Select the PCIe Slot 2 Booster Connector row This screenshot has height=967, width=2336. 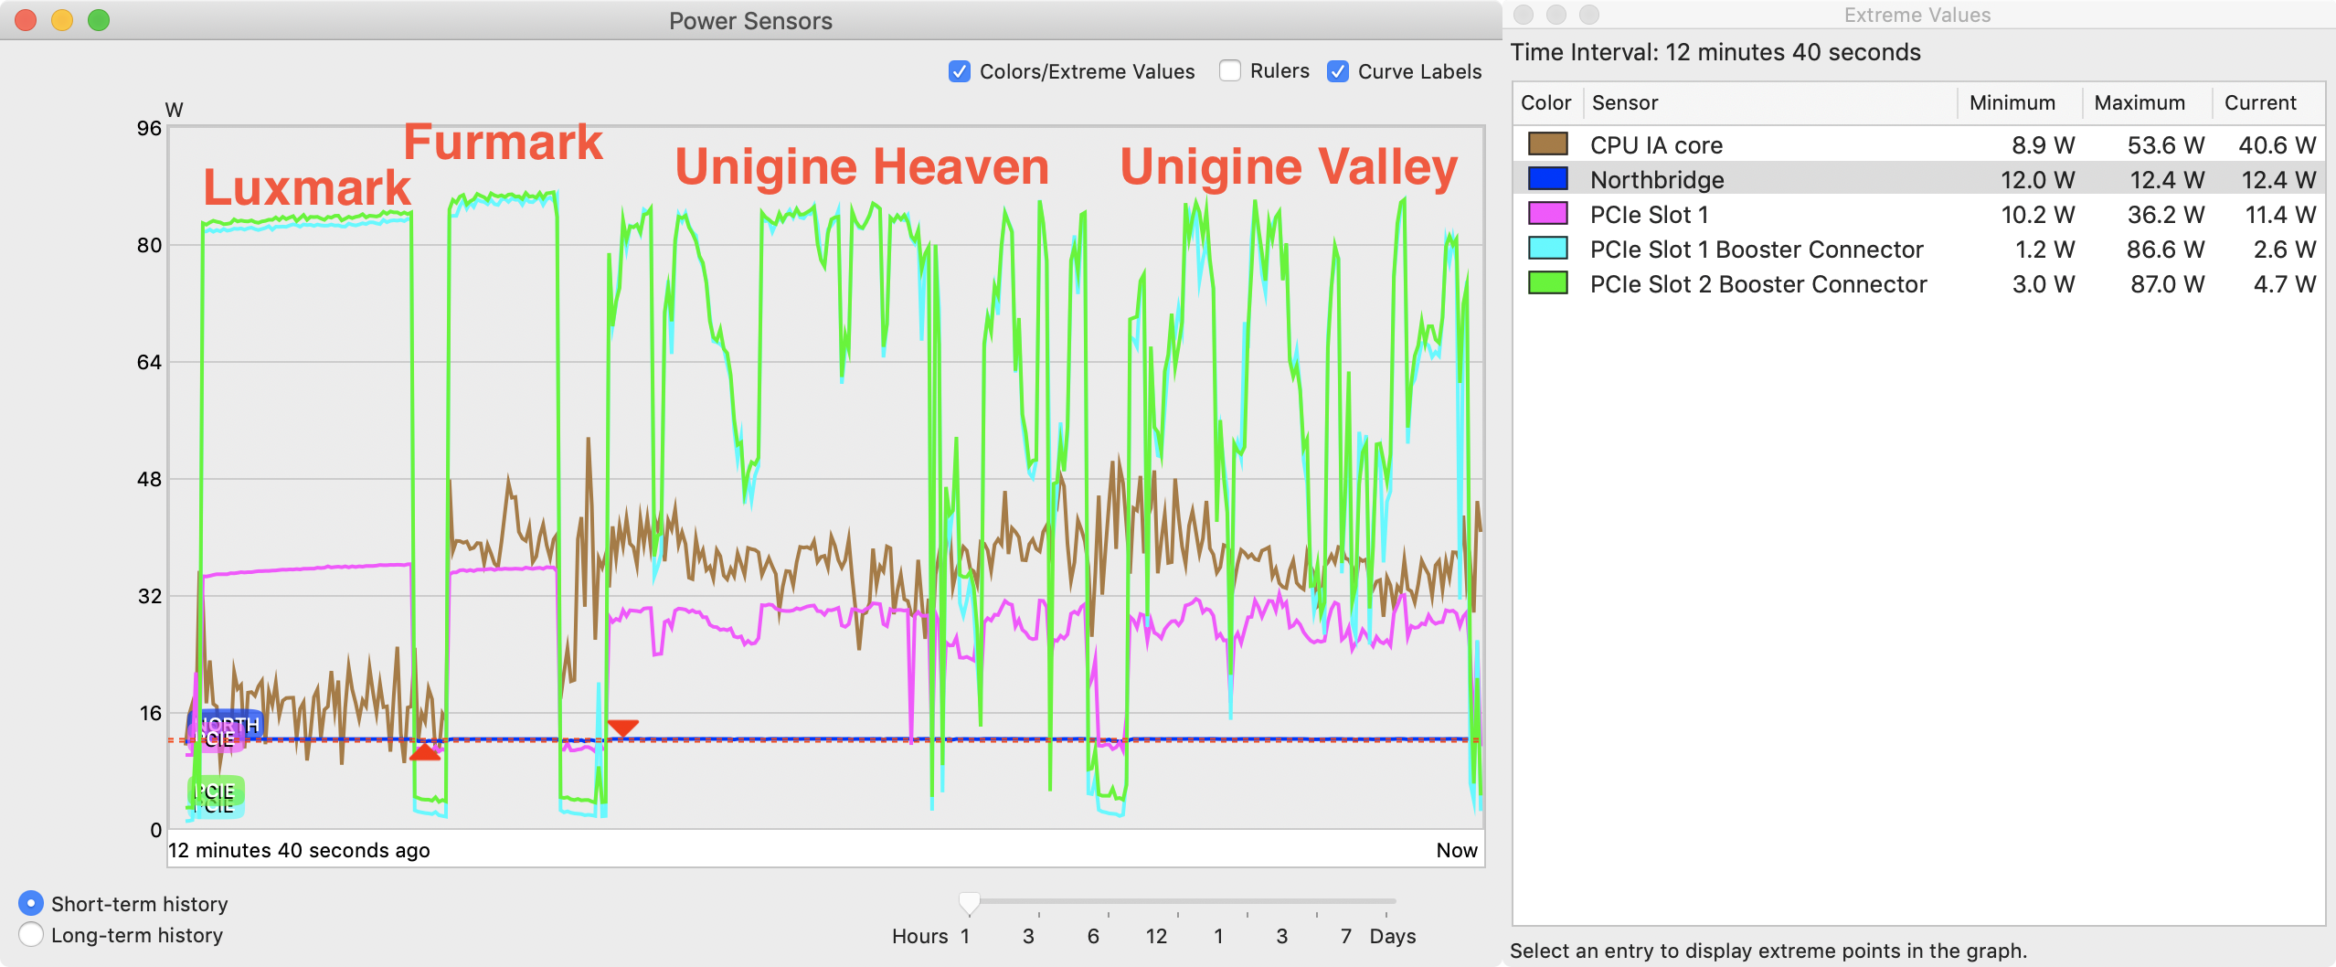[1918, 283]
